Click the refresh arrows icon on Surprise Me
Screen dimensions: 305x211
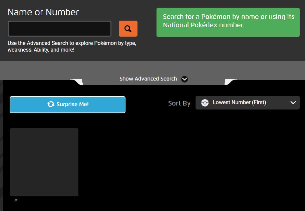click(51, 105)
